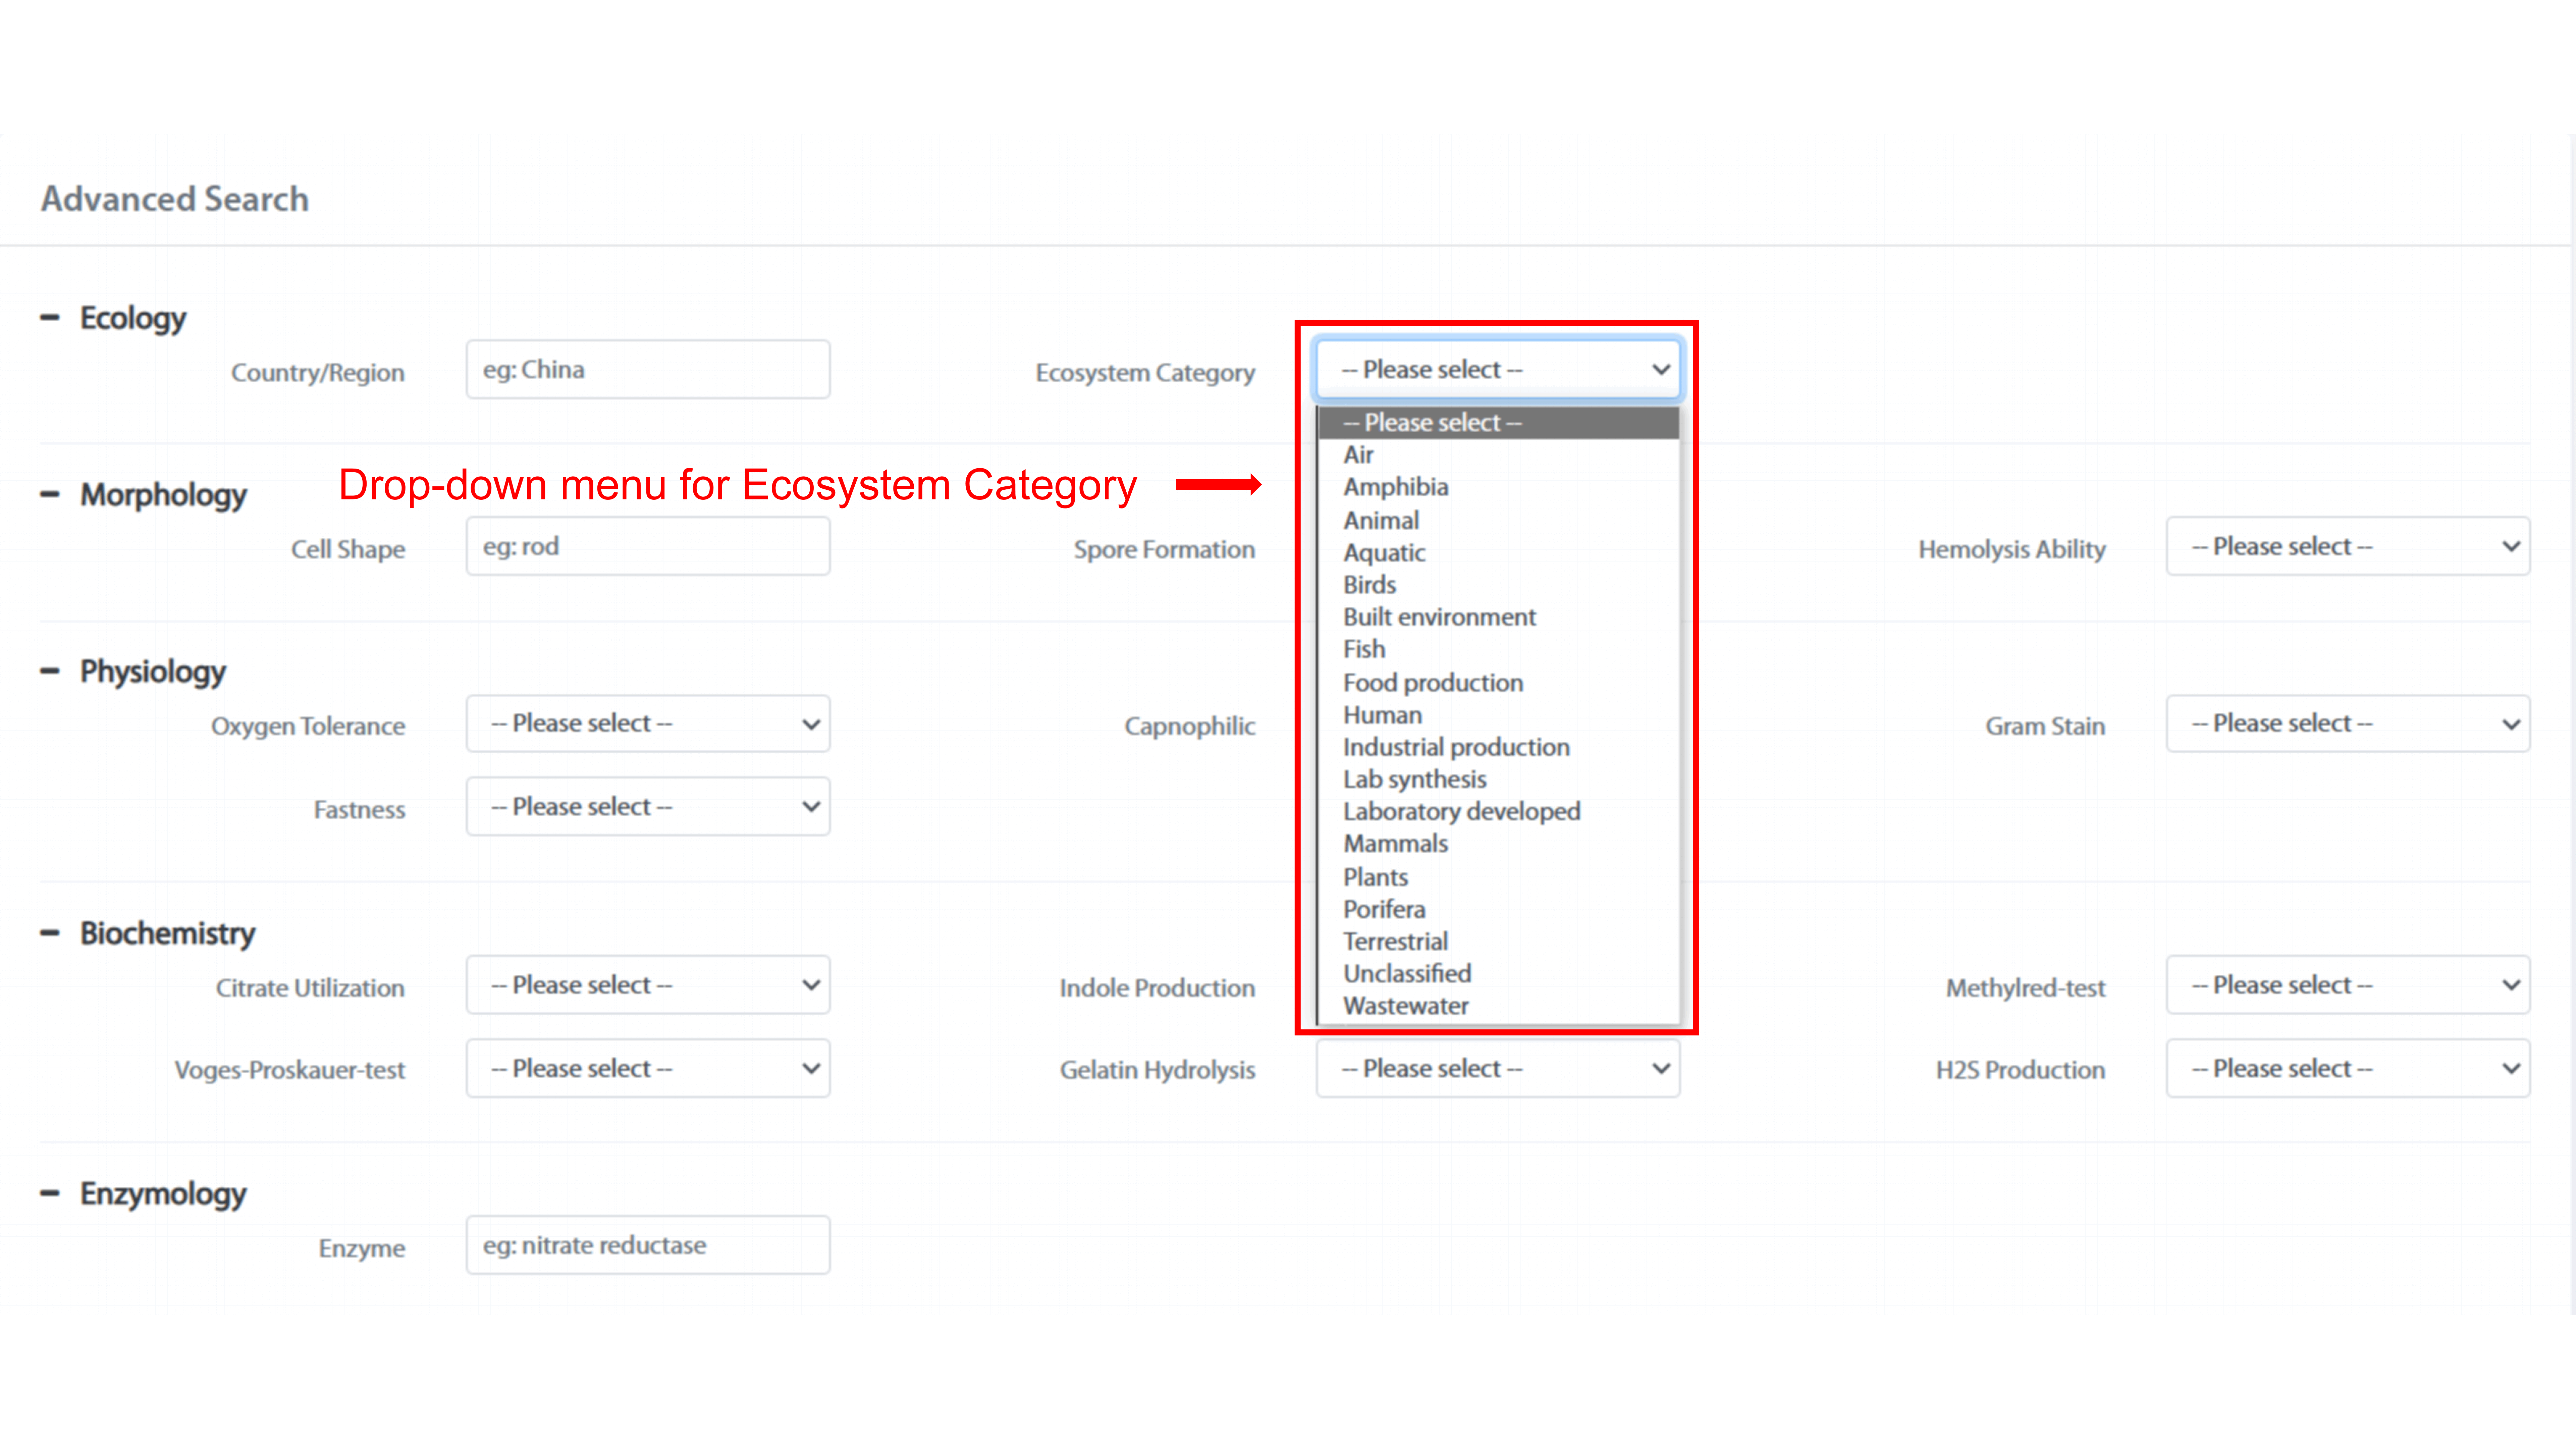
Task: Click the Spore Formation label
Action: point(1164,550)
